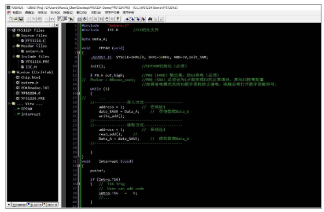Click the 'pushaf;' statement on line 33

pyautogui.click(x=97, y=170)
